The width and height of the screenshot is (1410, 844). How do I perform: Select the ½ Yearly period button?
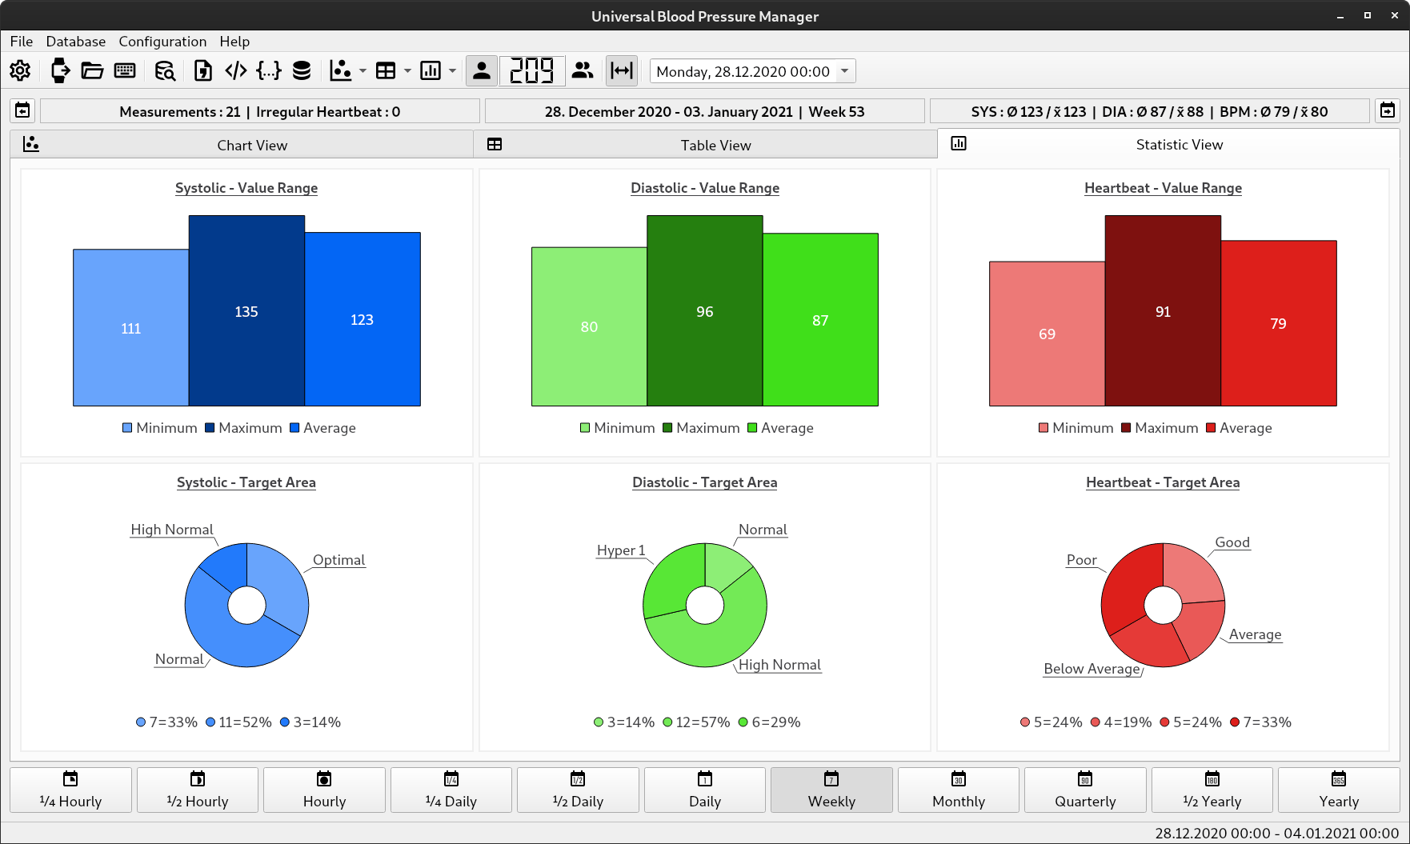coord(1212,790)
